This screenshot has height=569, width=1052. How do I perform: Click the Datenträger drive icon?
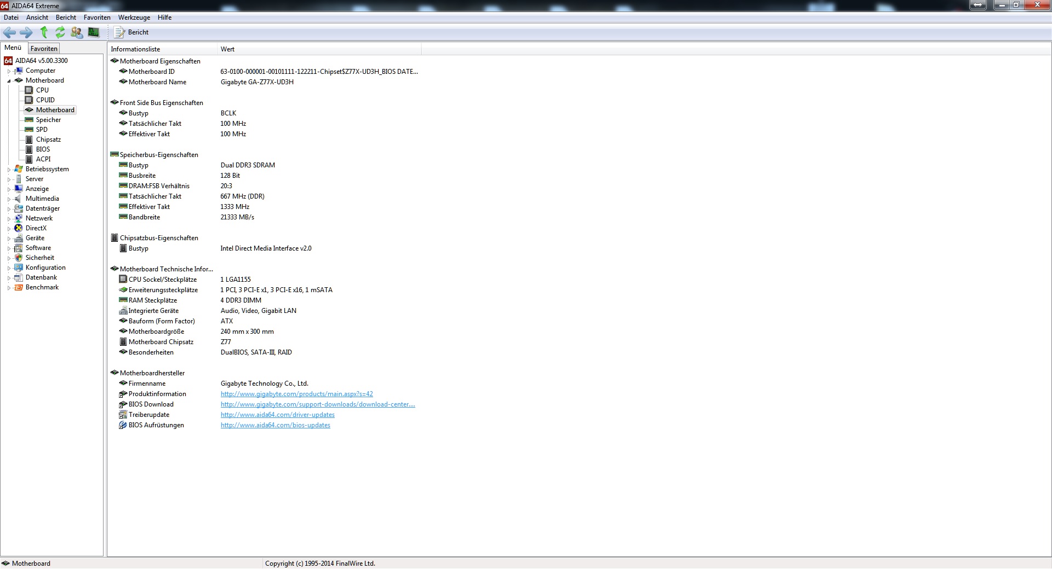click(x=19, y=208)
